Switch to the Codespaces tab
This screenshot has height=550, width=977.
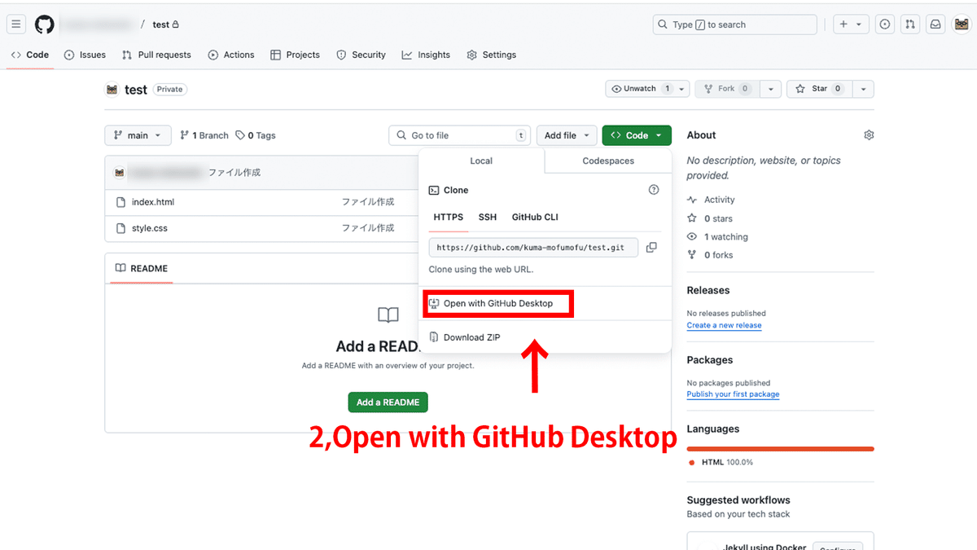(608, 161)
